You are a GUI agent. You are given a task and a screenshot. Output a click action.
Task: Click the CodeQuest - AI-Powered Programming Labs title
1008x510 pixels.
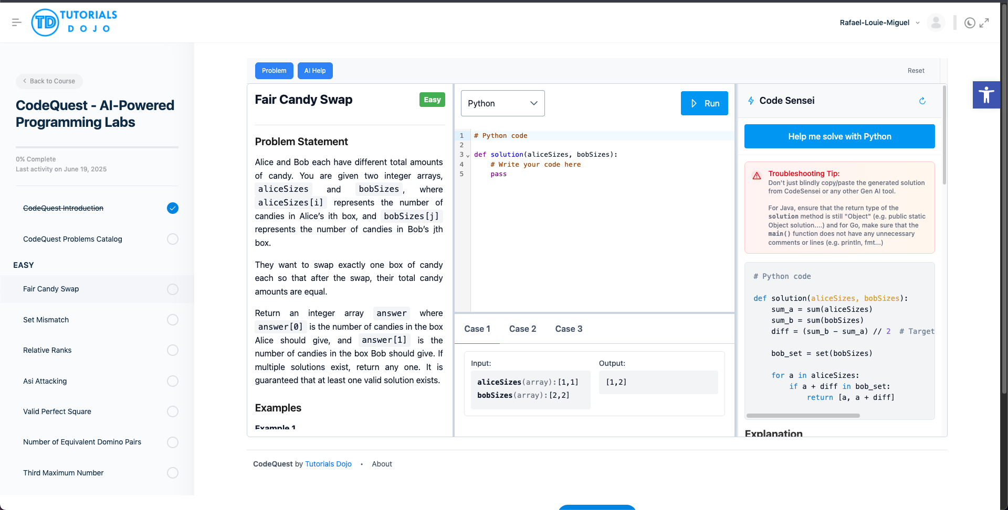tap(95, 114)
